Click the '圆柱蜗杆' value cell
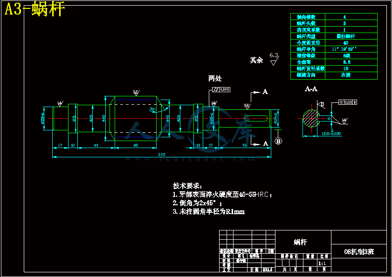The image size is (392, 277). click(351, 36)
